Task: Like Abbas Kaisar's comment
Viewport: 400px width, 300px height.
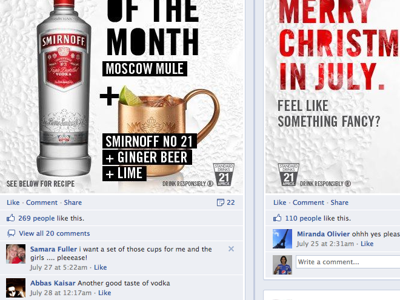Action: click(x=105, y=293)
